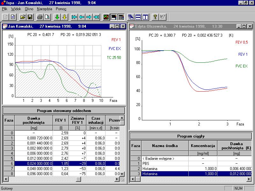The height and width of the screenshot is (191, 255).
Task: Click the yellow question mark help icon
Action: tap(155, 17)
